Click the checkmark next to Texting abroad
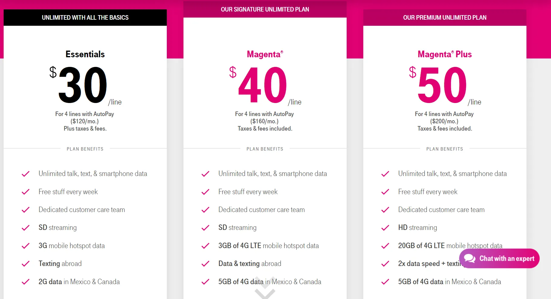Screen dimensions: 551x299 point(25,264)
